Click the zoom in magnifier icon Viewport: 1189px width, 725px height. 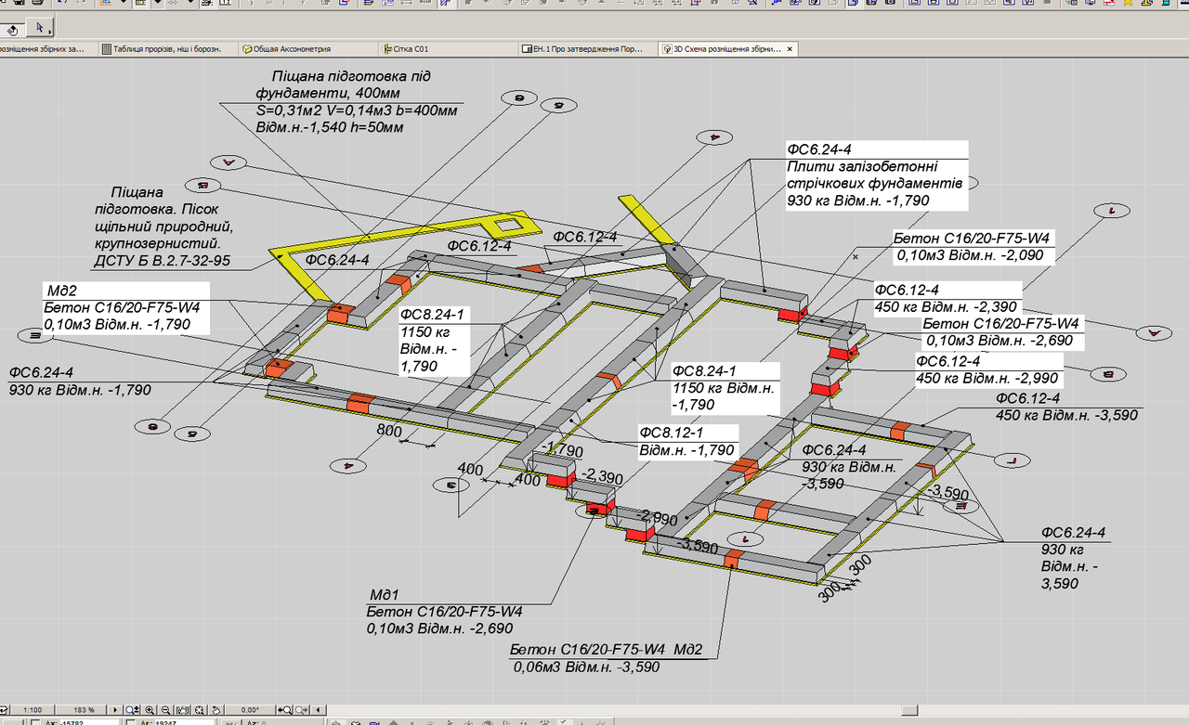150,710
